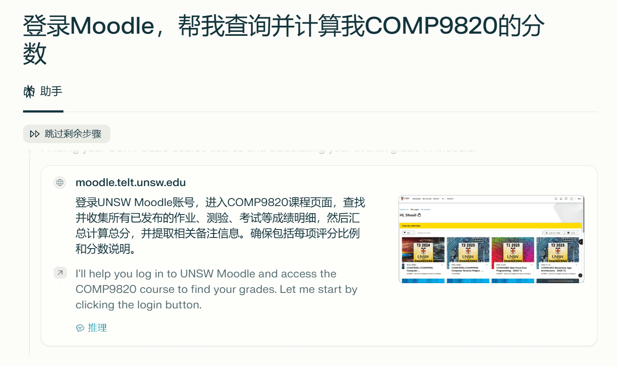This screenshot has height=366, width=617.
Task: Click the Search courses field in preview
Action: (479, 233)
